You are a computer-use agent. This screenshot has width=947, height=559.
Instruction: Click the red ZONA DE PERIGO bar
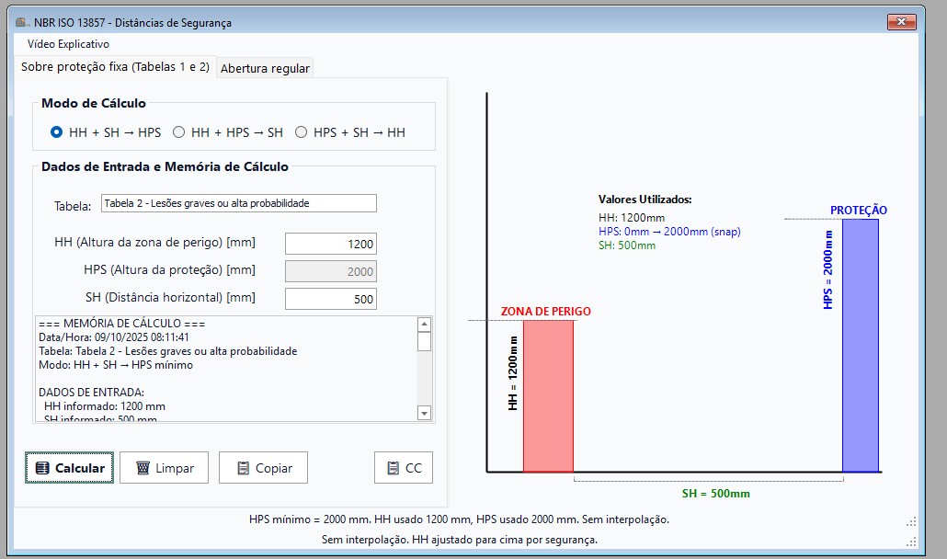548,396
